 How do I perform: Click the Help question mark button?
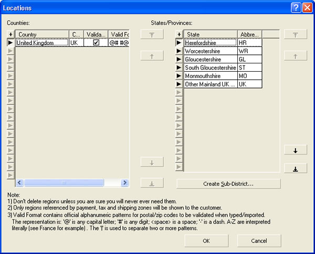296,8
